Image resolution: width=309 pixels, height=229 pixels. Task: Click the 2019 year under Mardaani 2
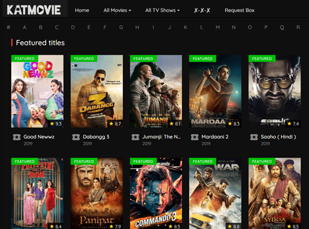(206, 143)
